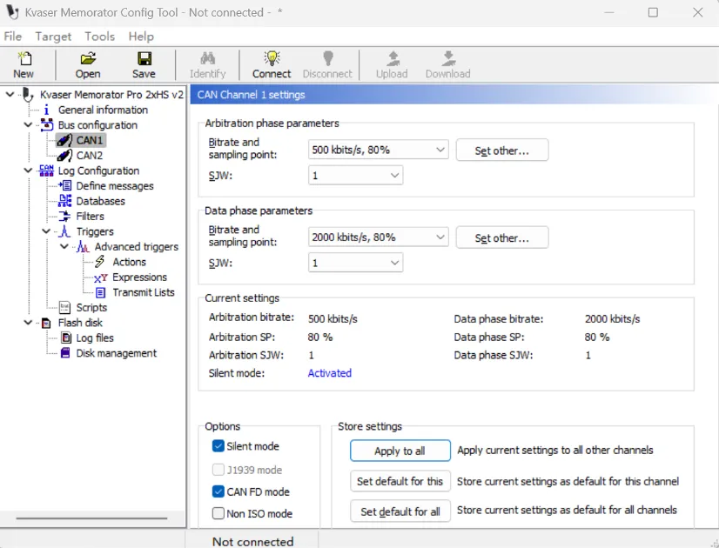Click the Log Configuration CAN icon
Screen dimensions: 719x548
pos(46,170)
